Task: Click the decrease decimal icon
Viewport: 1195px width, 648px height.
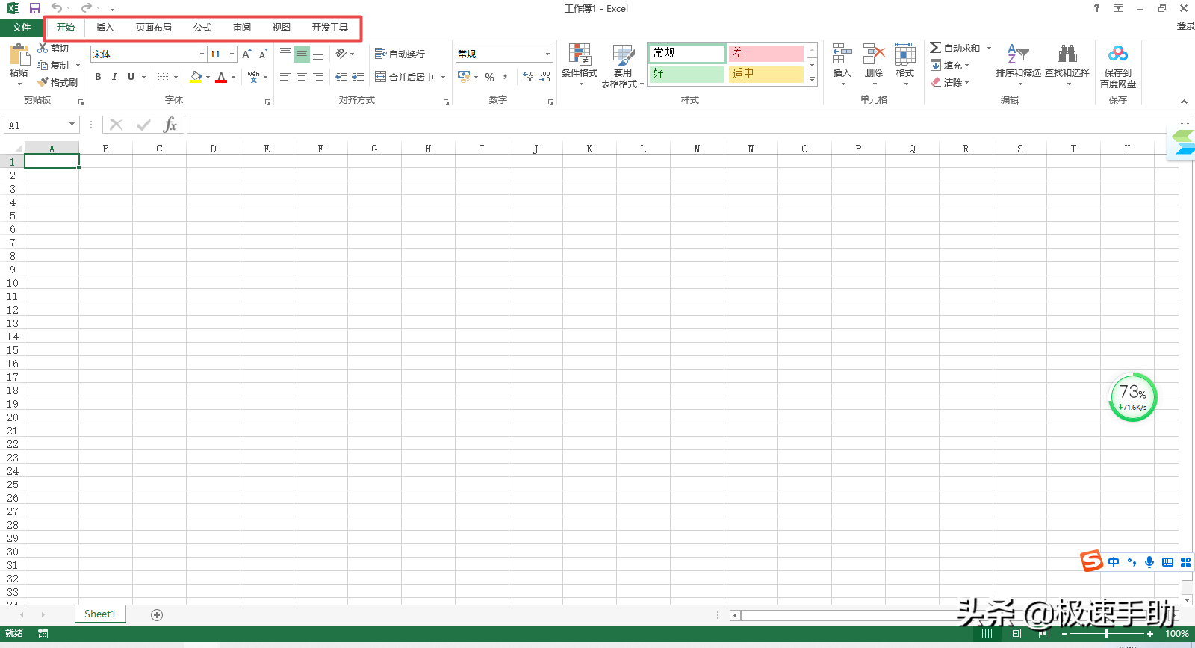Action: pyautogui.click(x=545, y=77)
